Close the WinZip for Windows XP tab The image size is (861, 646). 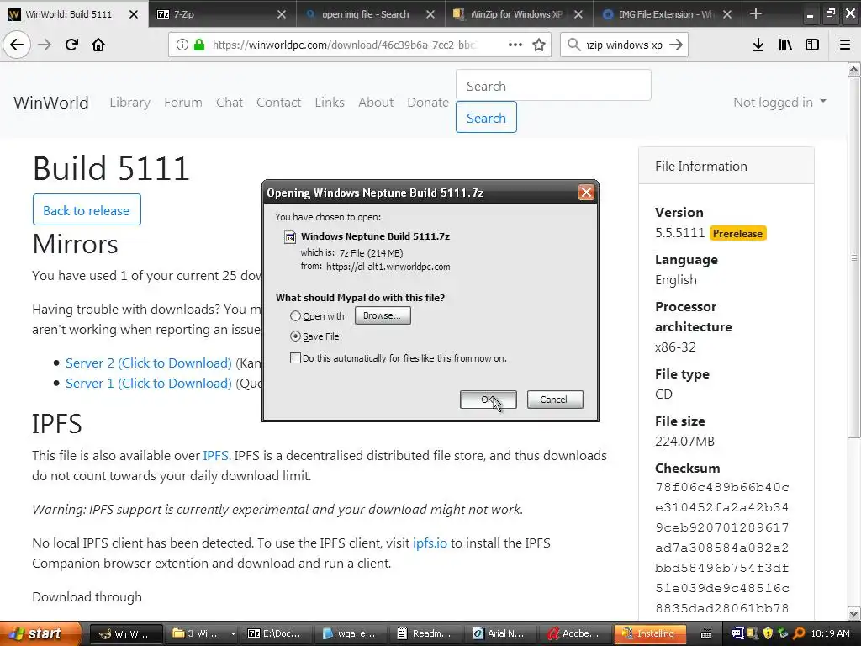[578, 14]
